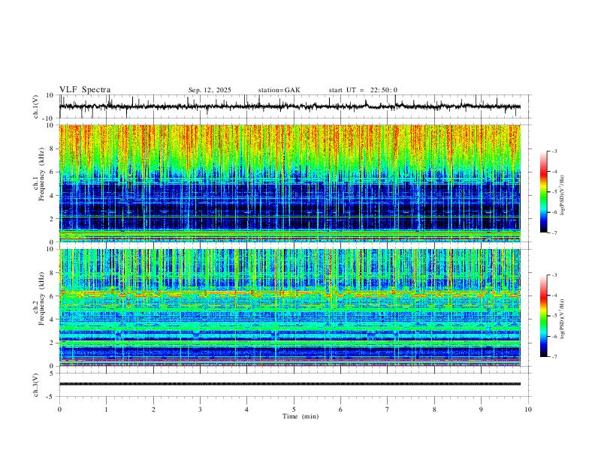595x459 pixels.
Task: Click the '-3' label of ch.1 colorbar
Action: (x=554, y=151)
